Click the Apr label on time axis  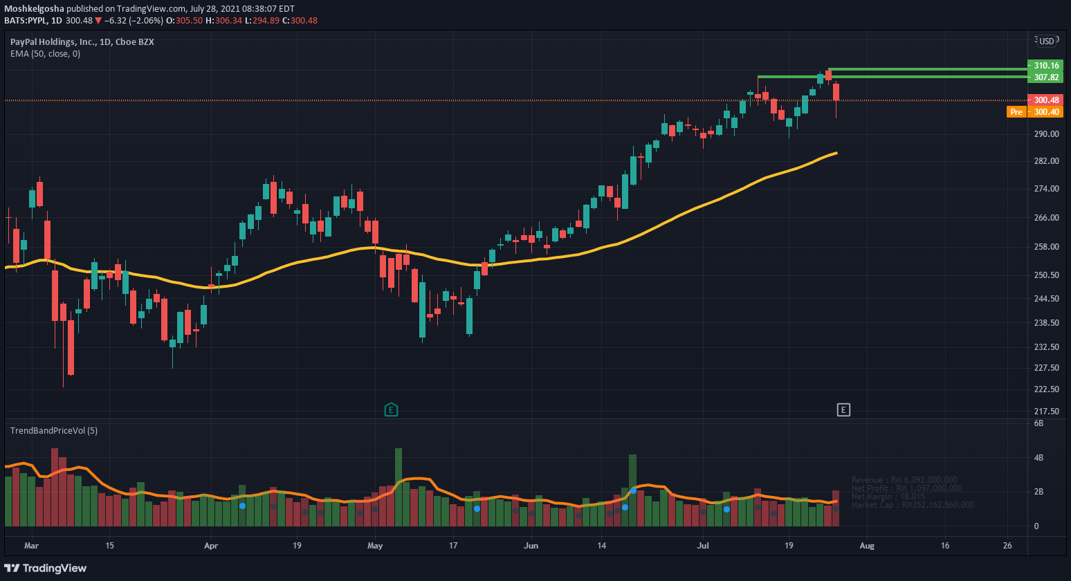[x=211, y=546]
